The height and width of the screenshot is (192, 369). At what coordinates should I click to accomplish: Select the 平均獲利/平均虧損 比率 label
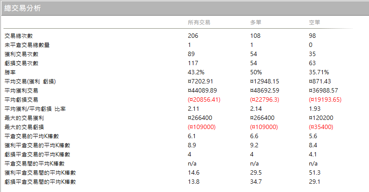(35, 109)
